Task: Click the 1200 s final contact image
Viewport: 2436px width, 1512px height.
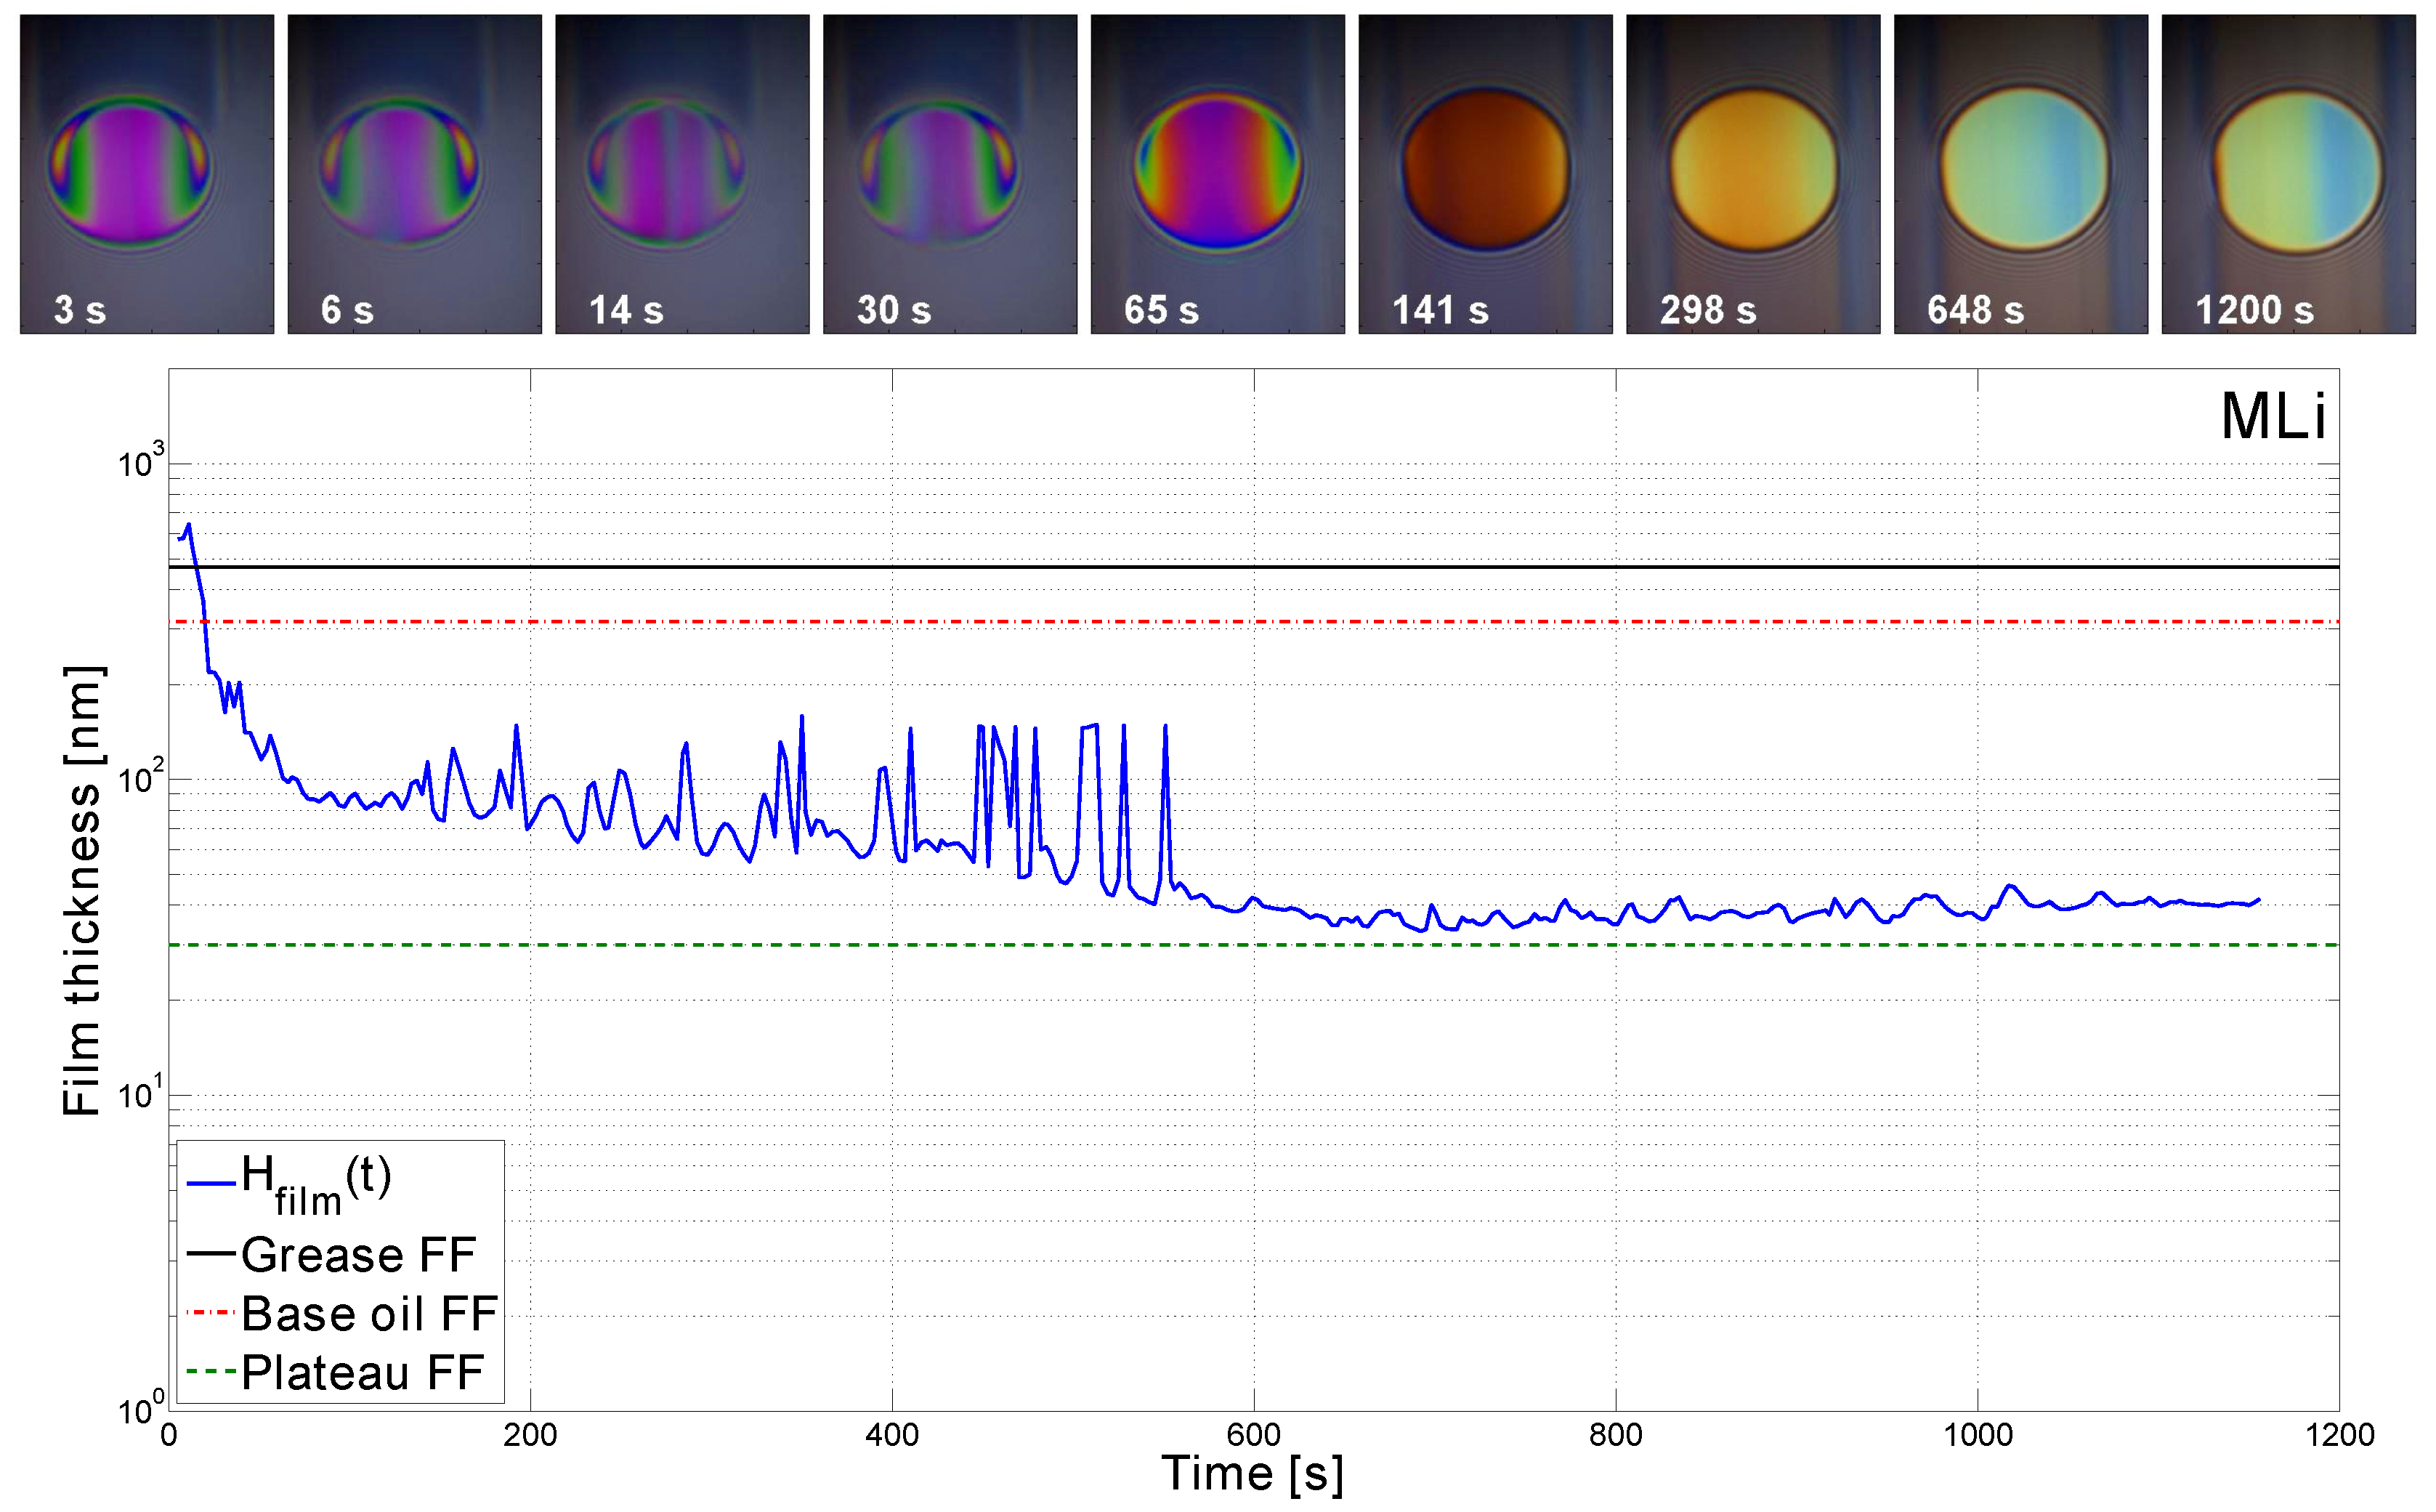Action: 2288,173
